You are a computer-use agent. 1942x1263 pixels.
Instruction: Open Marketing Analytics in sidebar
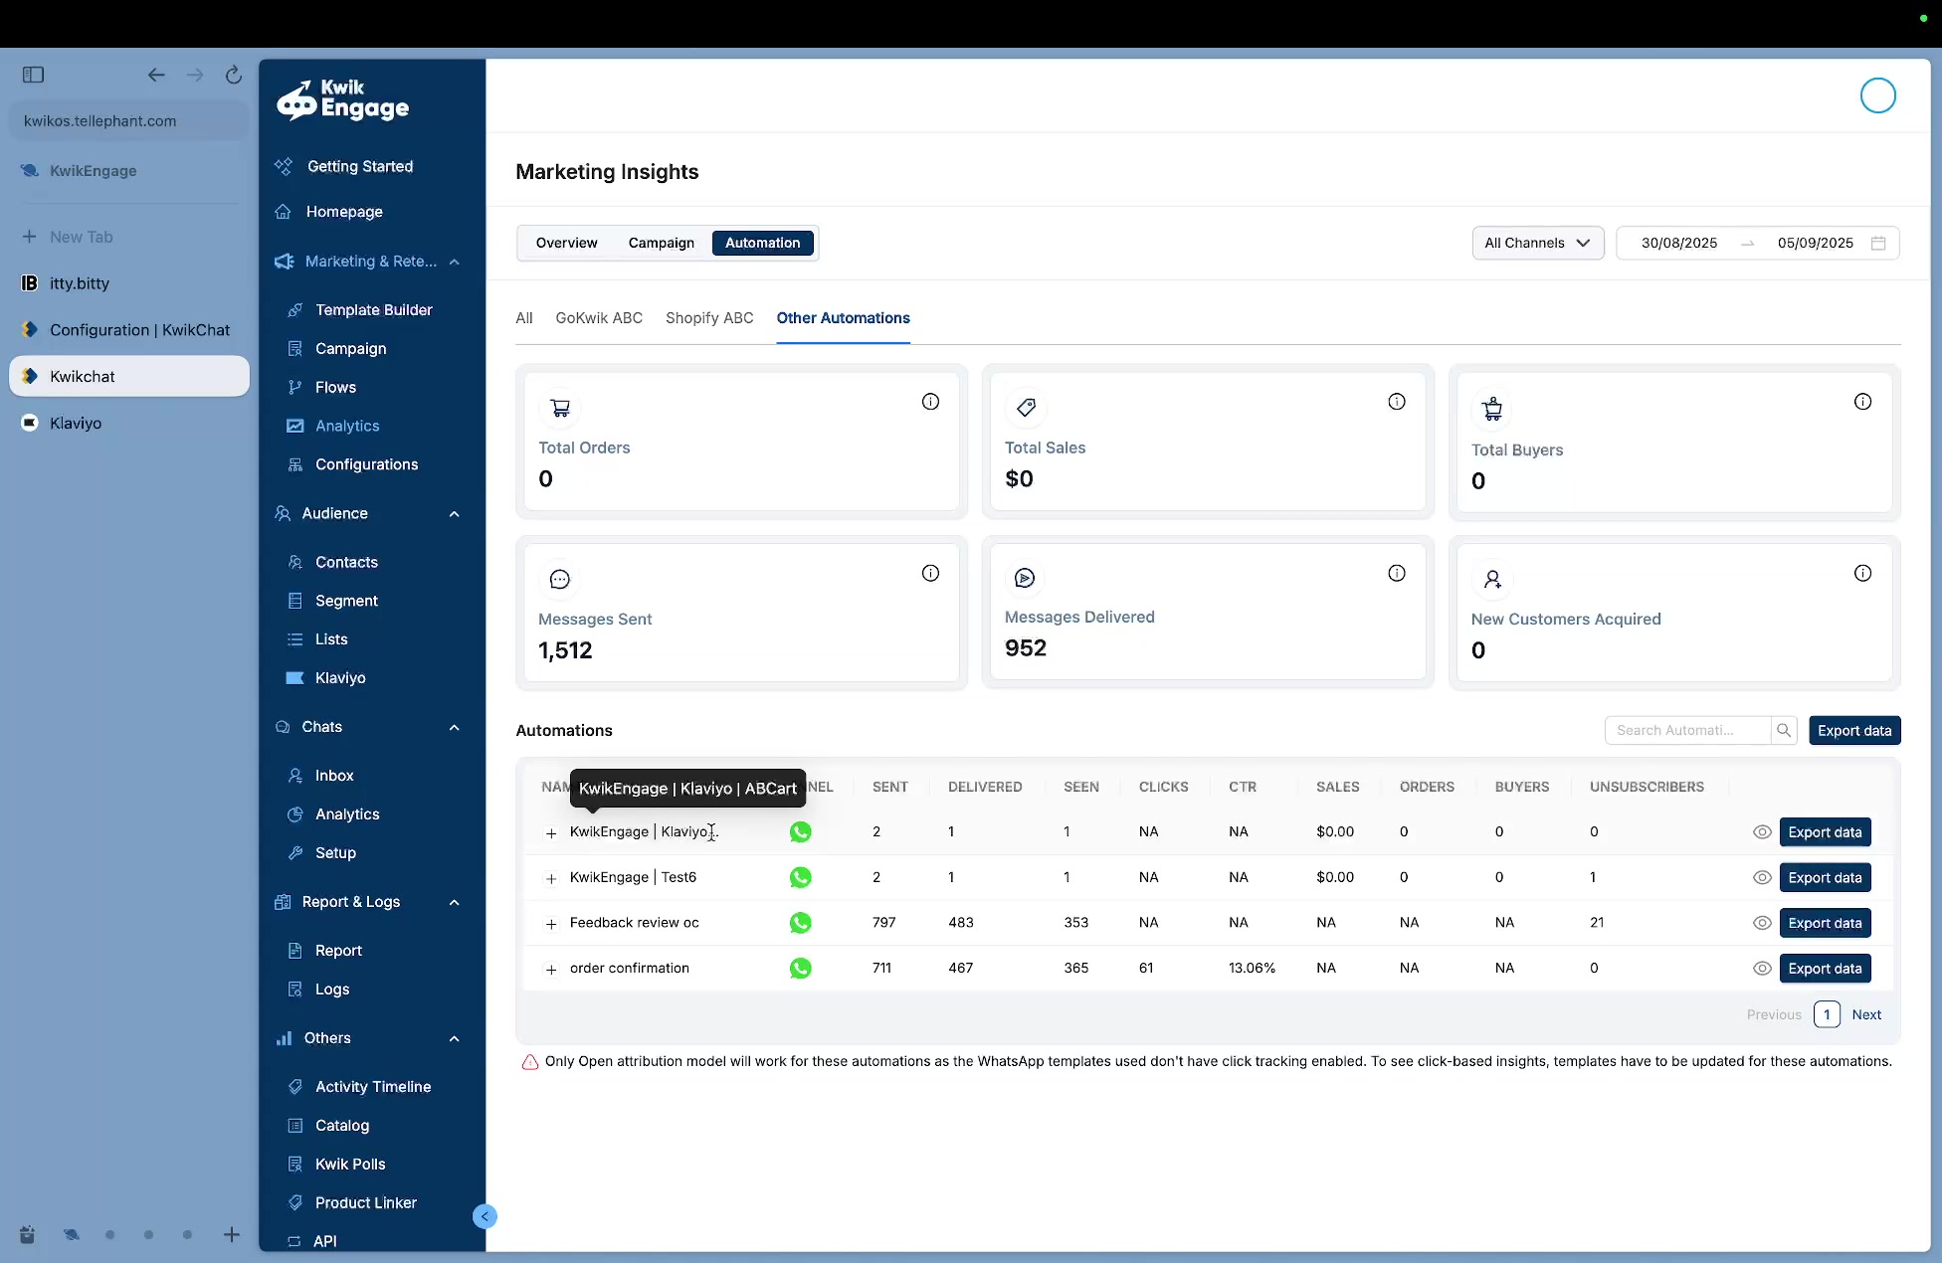347,426
